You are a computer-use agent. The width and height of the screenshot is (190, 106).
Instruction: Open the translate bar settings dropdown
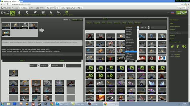(x=181, y=8)
